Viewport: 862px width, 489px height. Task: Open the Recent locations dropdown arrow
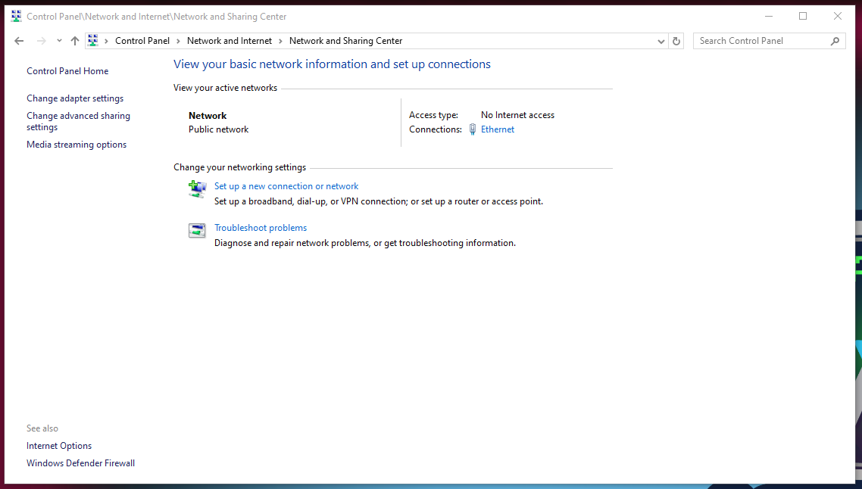(59, 41)
